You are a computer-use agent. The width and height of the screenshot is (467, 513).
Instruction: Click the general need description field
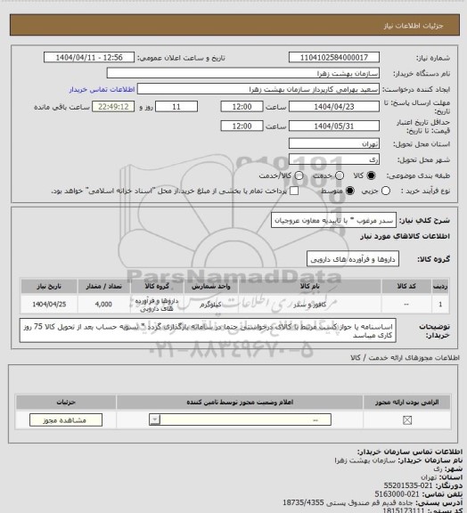click(x=333, y=220)
